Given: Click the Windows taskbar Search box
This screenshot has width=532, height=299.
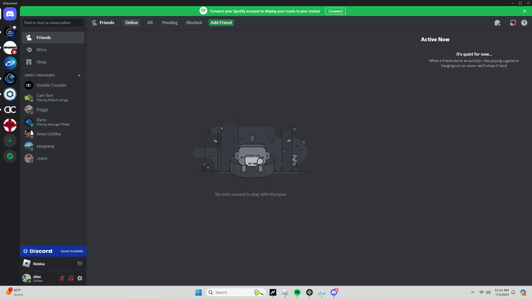Looking at the screenshot, I should point(236,292).
